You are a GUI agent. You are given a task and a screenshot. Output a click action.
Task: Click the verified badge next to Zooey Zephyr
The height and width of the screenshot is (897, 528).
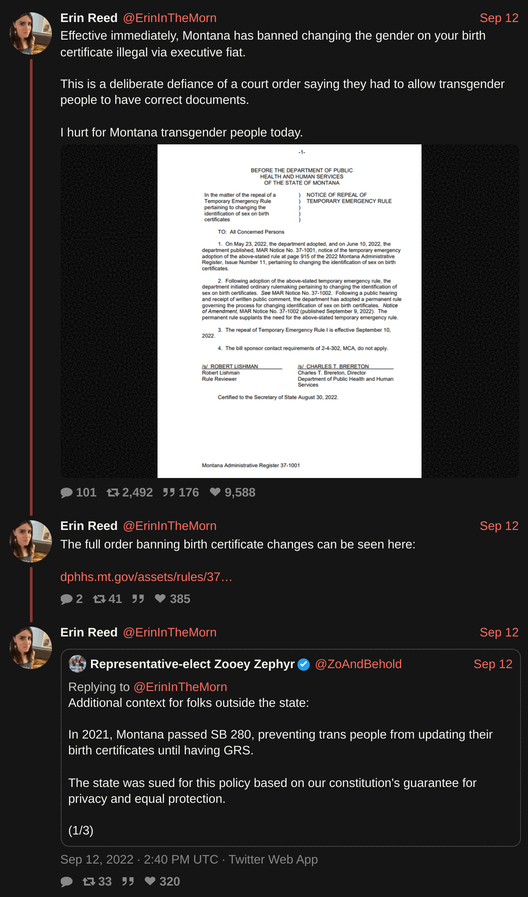tap(304, 664)
